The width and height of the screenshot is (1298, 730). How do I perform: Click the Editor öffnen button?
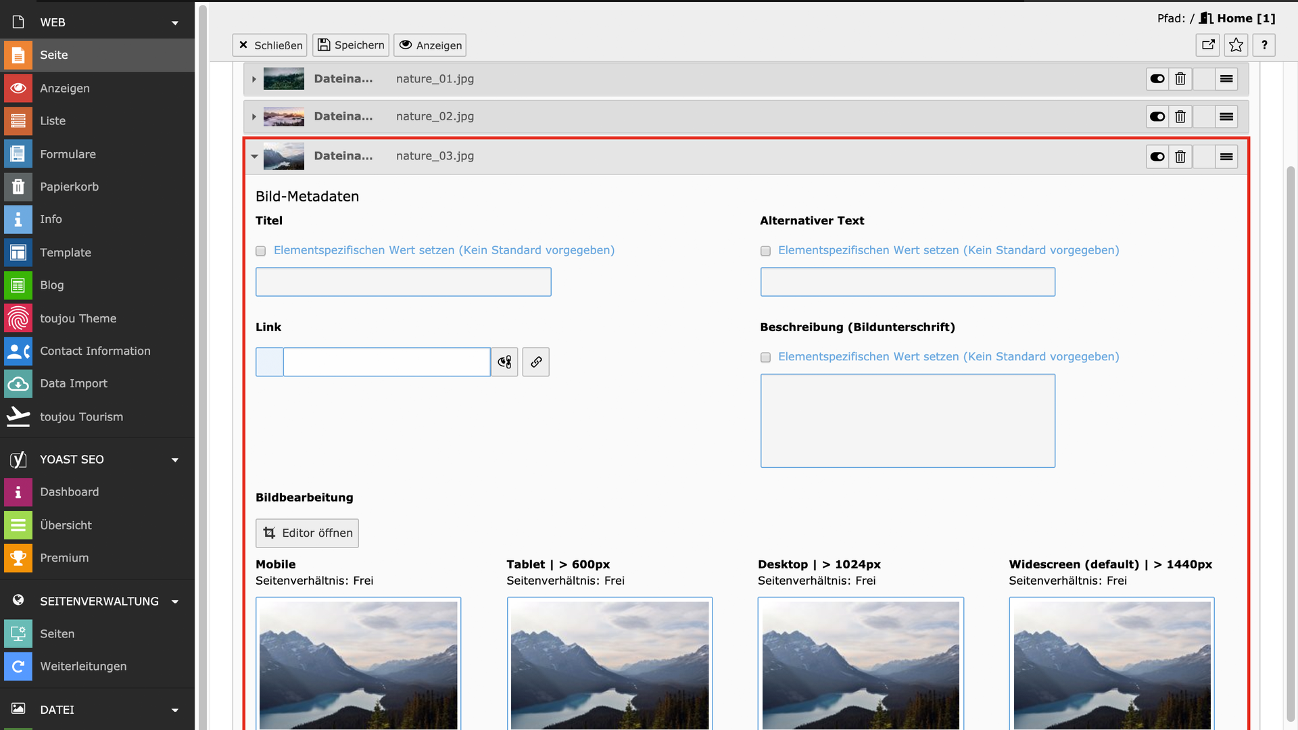coord(307,533)
